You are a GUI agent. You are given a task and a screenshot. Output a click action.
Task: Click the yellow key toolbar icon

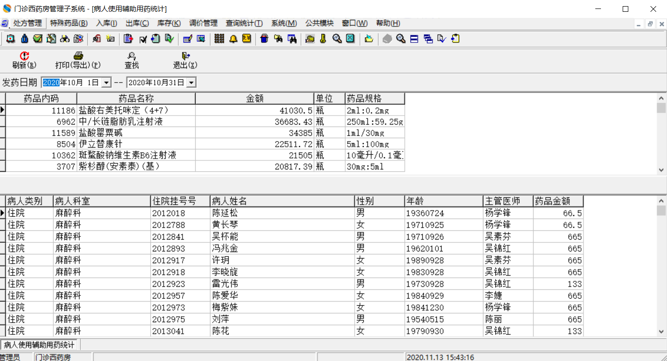323,39
